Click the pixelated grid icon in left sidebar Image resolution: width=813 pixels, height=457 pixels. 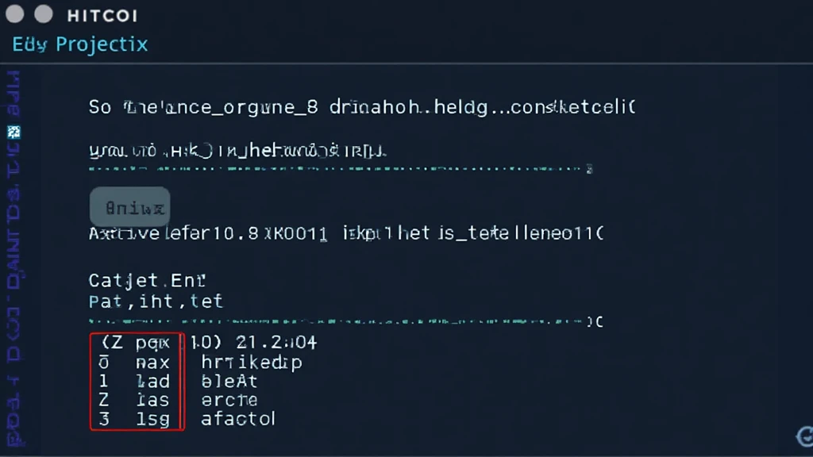pyautogui.click(x=14, y=132)
